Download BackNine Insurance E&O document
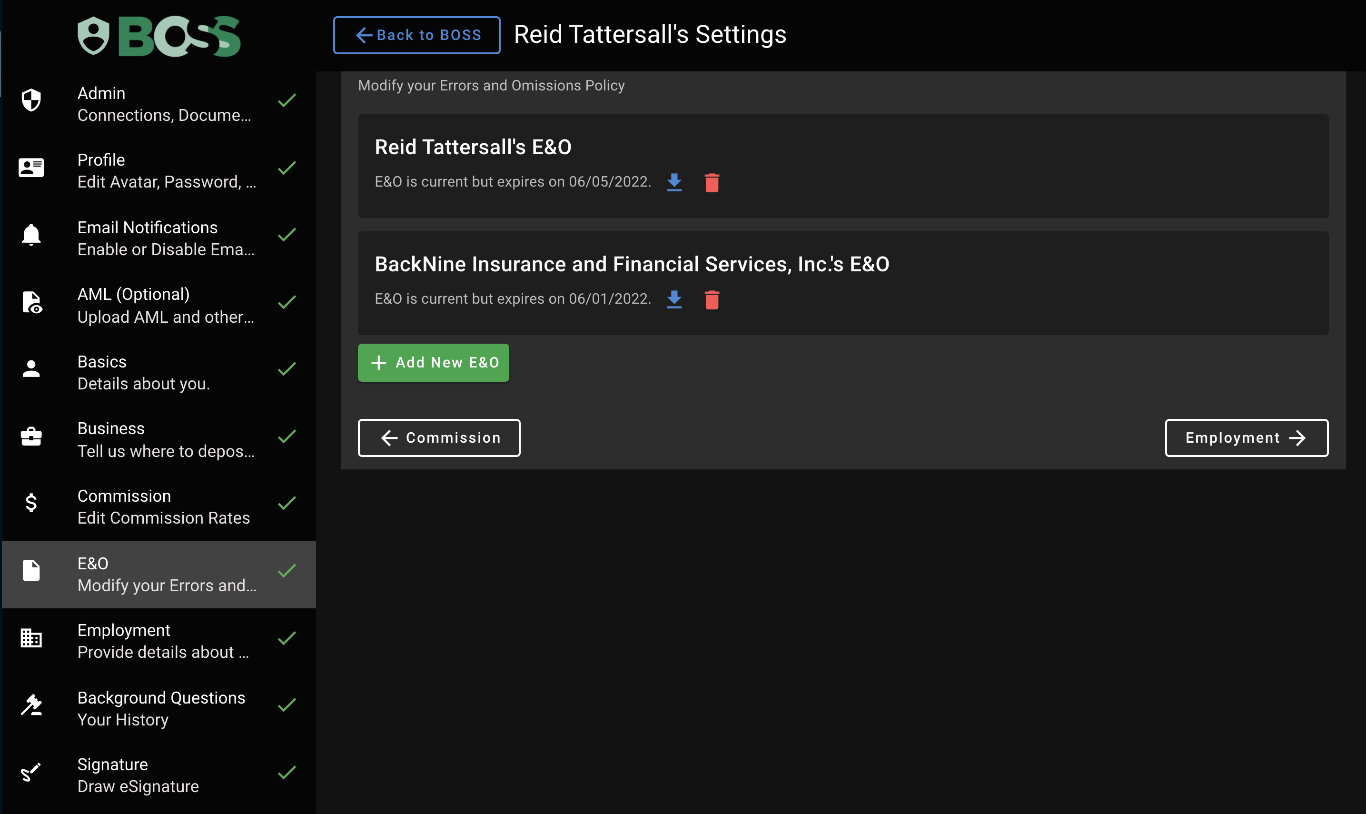 [674, 299]
